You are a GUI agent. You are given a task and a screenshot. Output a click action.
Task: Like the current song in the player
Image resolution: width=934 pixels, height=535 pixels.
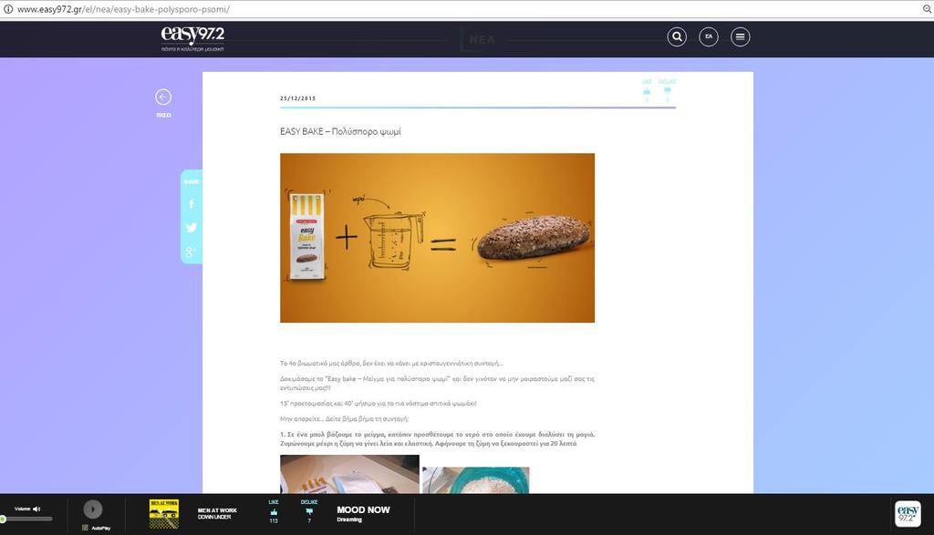tap(274, 512)
